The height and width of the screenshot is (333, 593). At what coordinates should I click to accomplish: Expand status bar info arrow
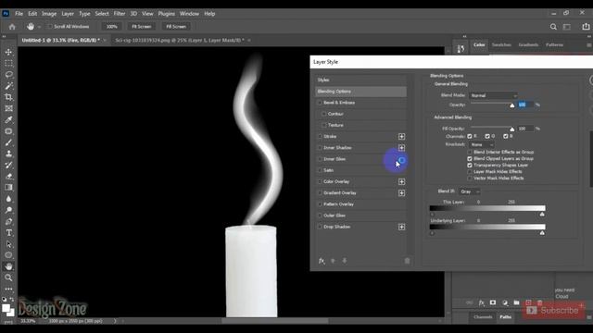point(115,321)
